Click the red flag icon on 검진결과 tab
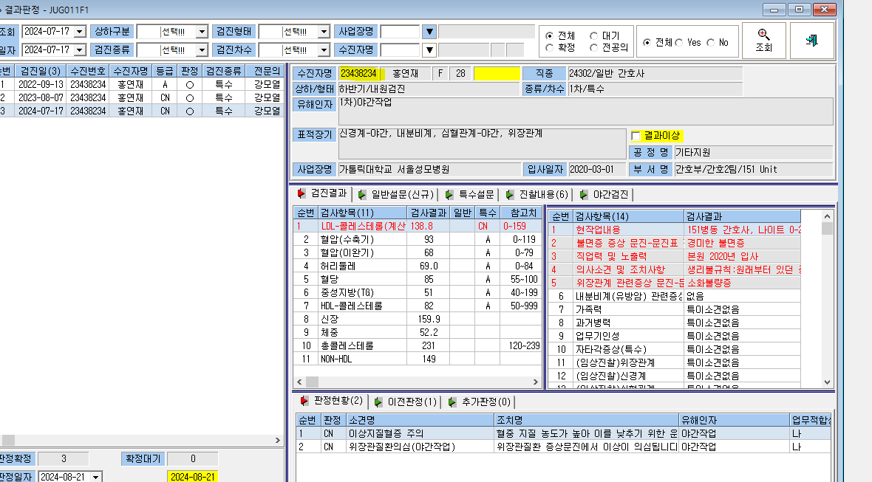 point(302,193)
